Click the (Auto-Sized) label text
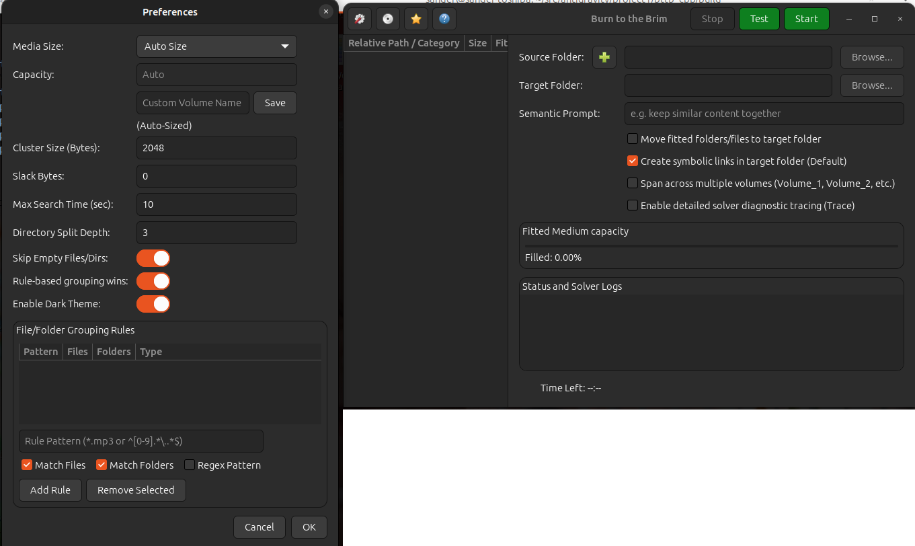 click(164, 126)
